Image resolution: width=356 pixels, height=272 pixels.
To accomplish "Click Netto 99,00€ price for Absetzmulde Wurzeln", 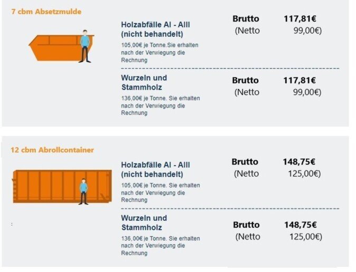I will click(307, 92).
